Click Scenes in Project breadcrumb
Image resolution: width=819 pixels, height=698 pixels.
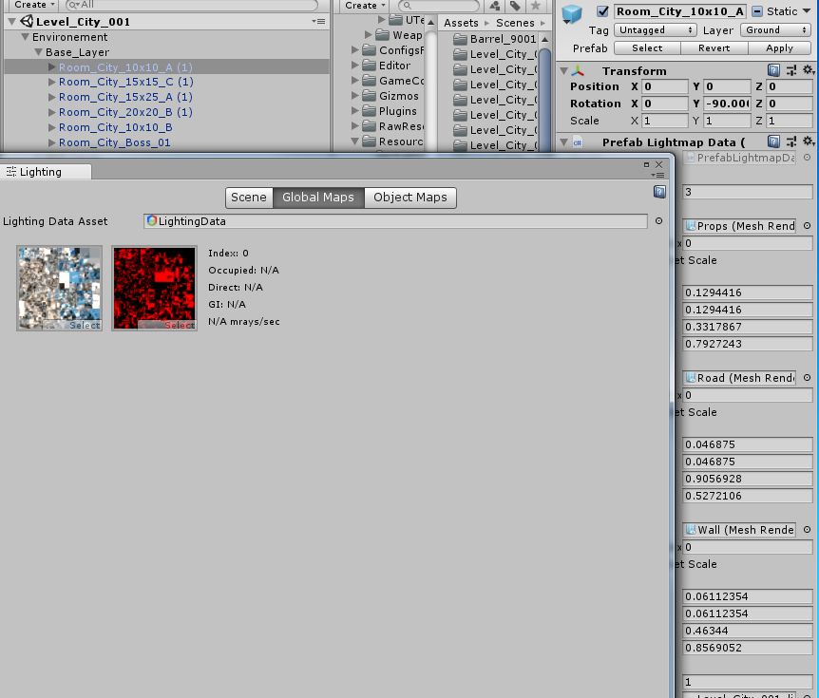point(515,23)
